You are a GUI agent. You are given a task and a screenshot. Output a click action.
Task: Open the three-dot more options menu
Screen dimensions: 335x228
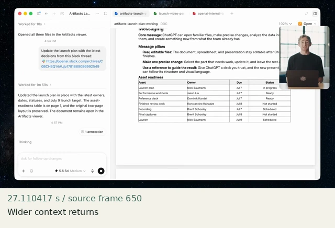tap(97, 14)
